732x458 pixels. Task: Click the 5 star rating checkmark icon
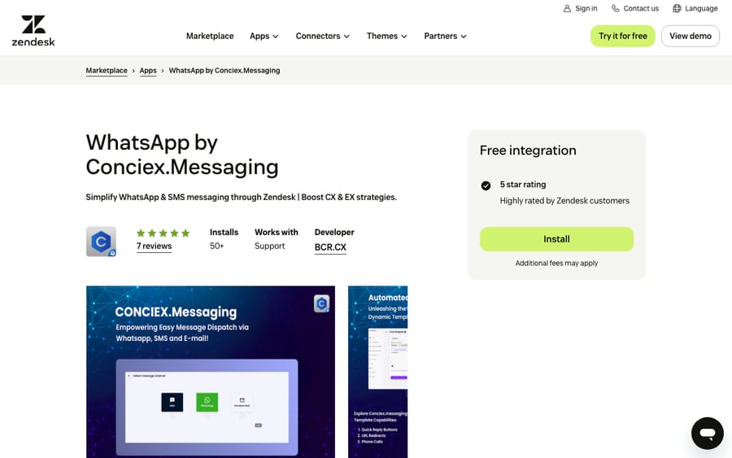486,185
